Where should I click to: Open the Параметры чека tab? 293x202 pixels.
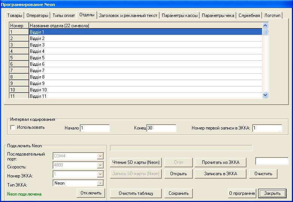pos(218,15)
